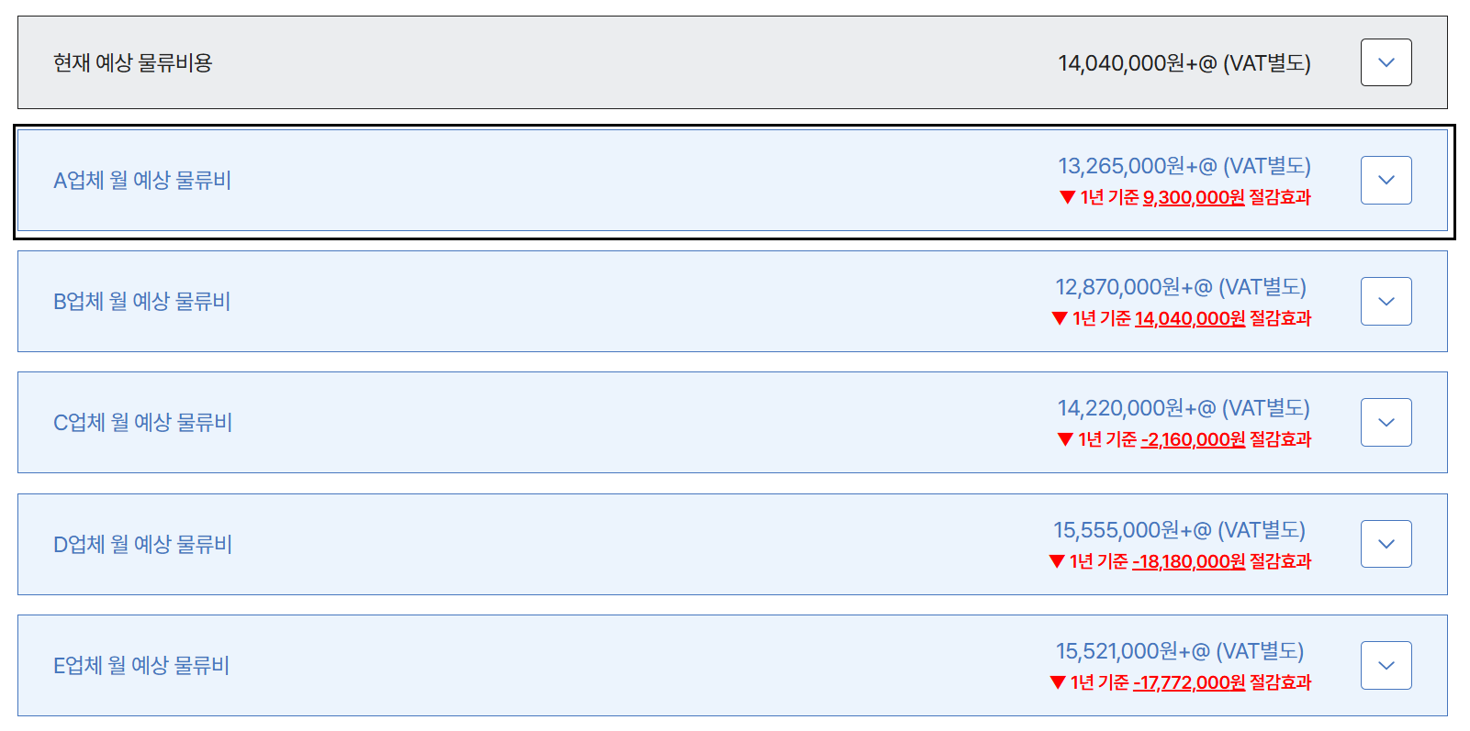
Task: Click the -18,180,000원 savings link
Action: (x=1189, y=561)
